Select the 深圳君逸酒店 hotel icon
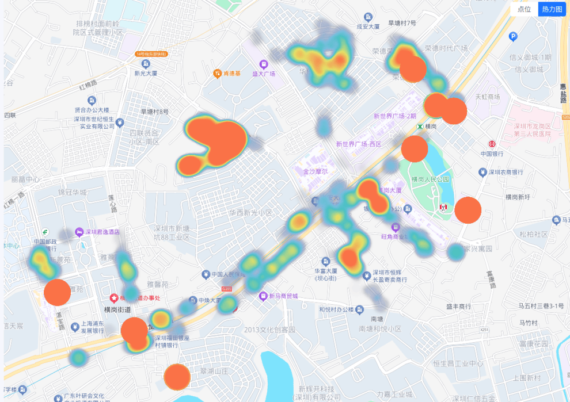The height and width of the screenshot is (402, 570). pyautogui.click(x=79, y=232)
